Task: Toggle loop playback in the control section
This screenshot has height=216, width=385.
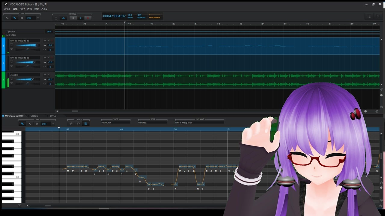Action: click(56, 18)
